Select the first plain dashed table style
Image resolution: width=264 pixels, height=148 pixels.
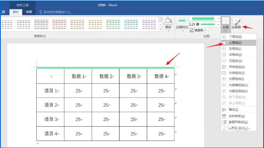tap(7, 24)
